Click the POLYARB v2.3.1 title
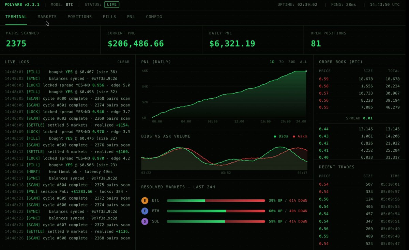The image size is (409, 250). point(22,5)
